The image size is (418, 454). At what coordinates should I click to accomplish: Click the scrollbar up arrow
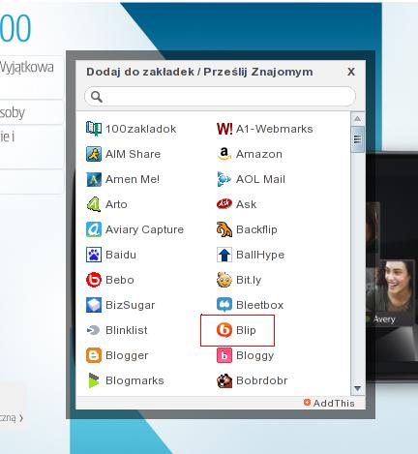(357, 119)
